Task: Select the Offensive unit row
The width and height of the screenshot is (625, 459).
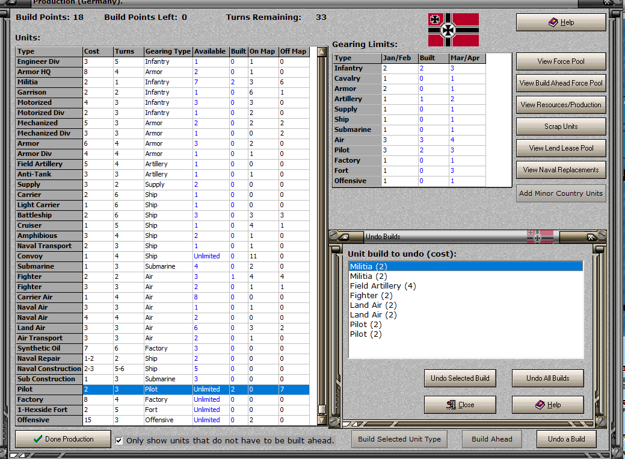Action: click(x=162, y=420)
